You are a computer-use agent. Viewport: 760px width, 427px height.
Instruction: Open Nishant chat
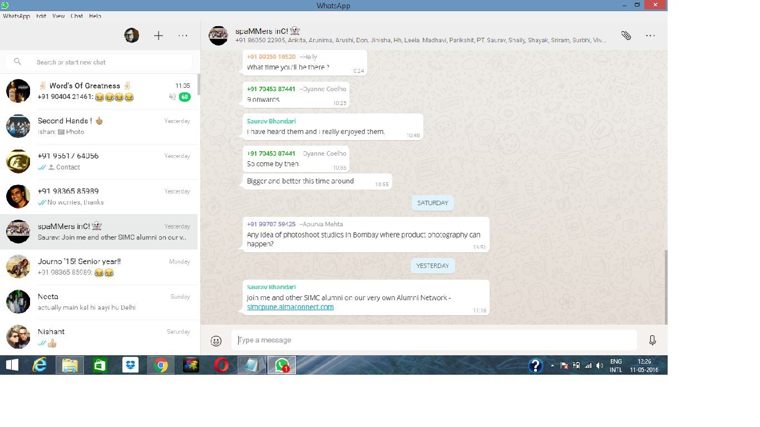pos(99,337)
